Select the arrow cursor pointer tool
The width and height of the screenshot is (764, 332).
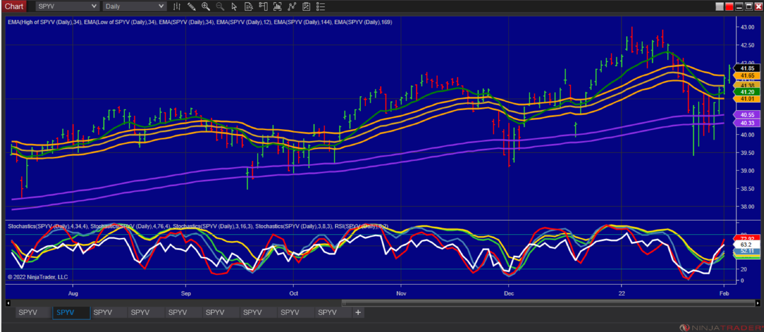(234, 6)
